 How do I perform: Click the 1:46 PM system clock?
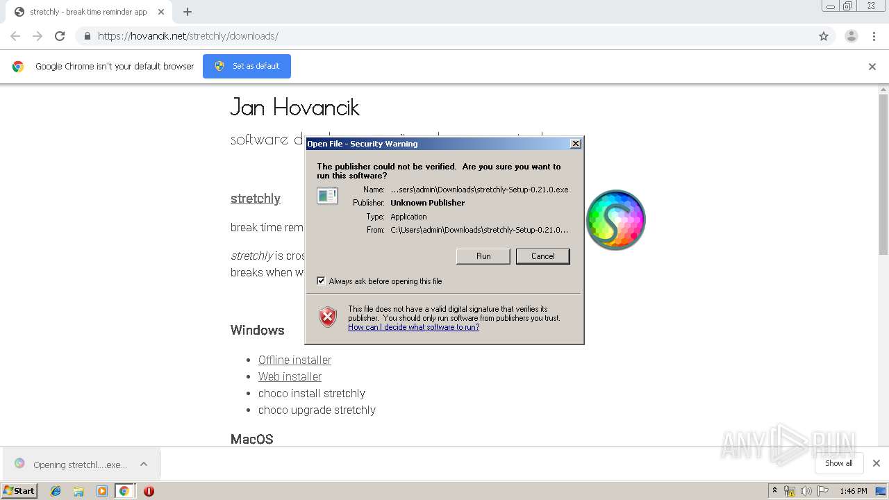coord(854,491)
